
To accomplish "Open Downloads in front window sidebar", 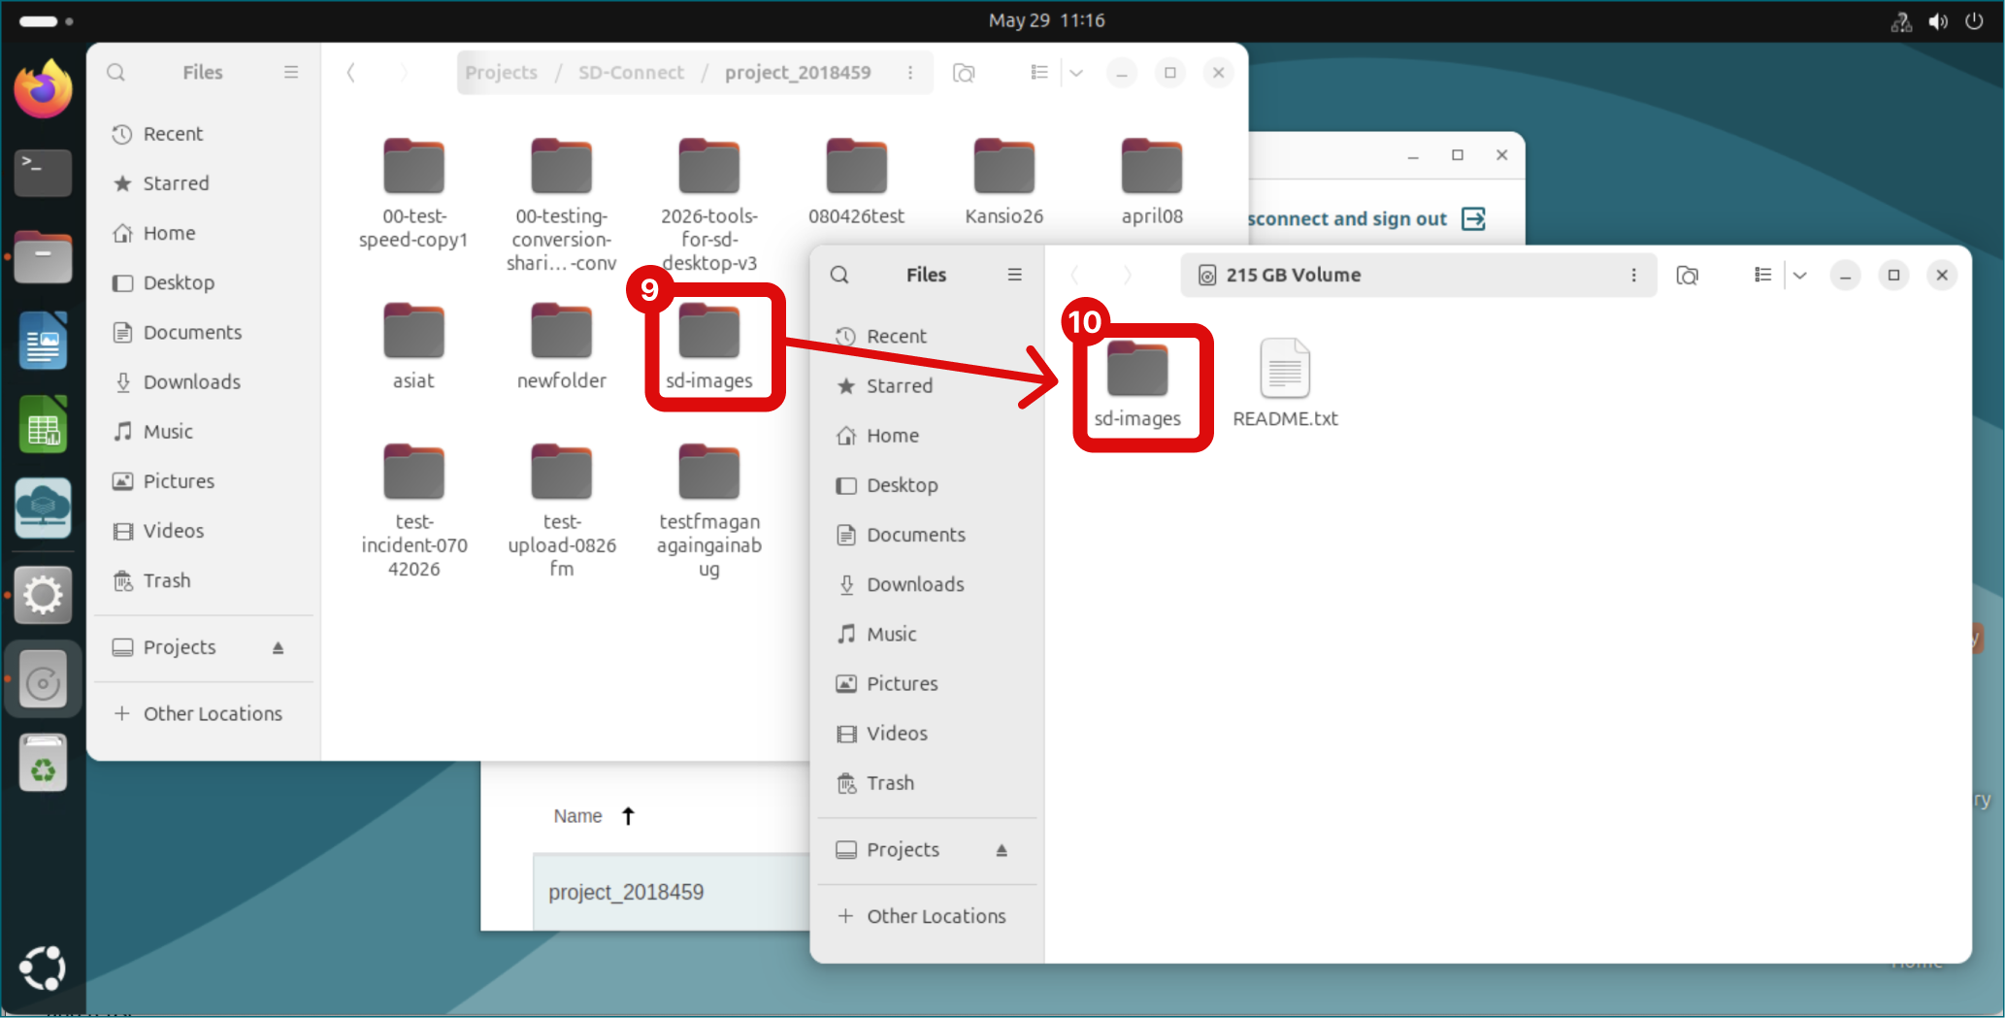I will click(927, 584).
